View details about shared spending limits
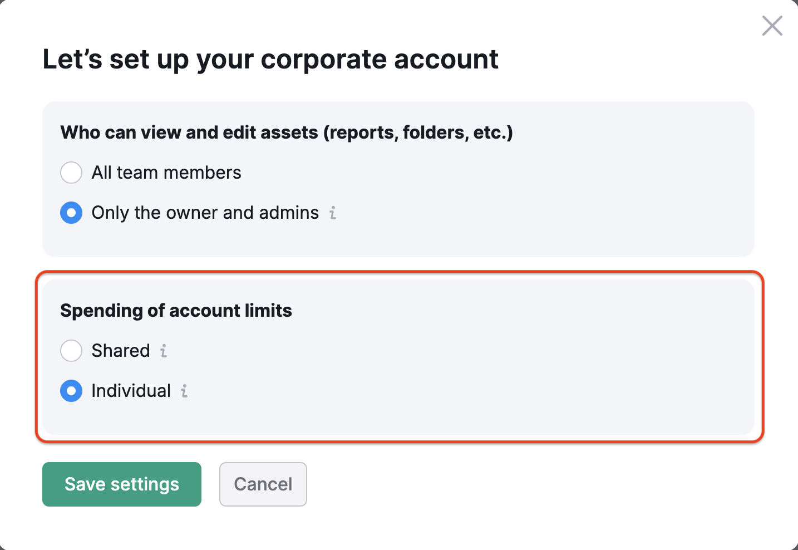798x550 pixels. (163, 351)
